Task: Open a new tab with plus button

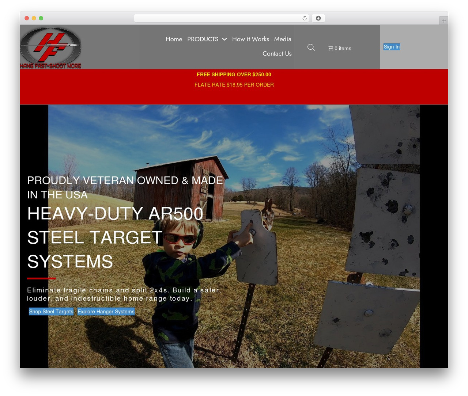Action: click(444, 21)
